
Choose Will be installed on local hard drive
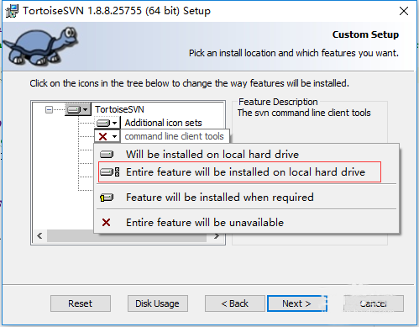click(246, 155)
